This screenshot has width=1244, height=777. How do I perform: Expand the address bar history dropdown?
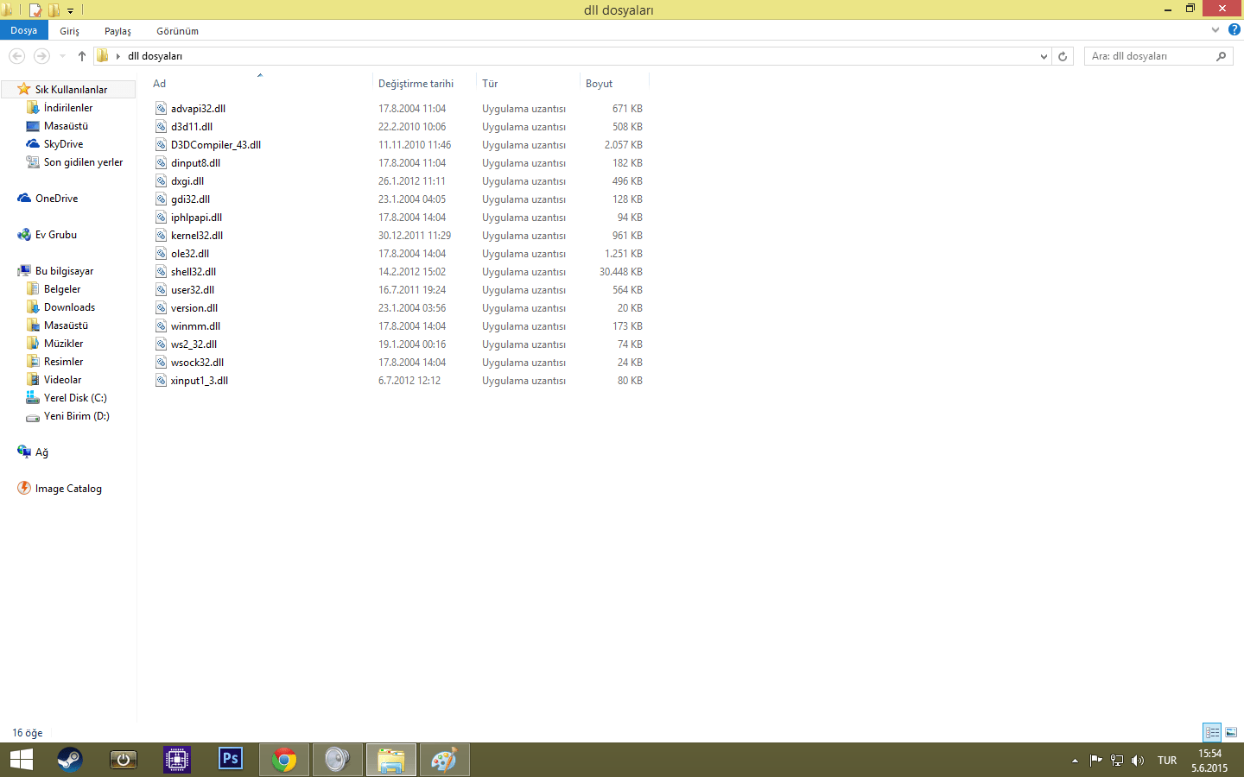tap(1044, 56)
